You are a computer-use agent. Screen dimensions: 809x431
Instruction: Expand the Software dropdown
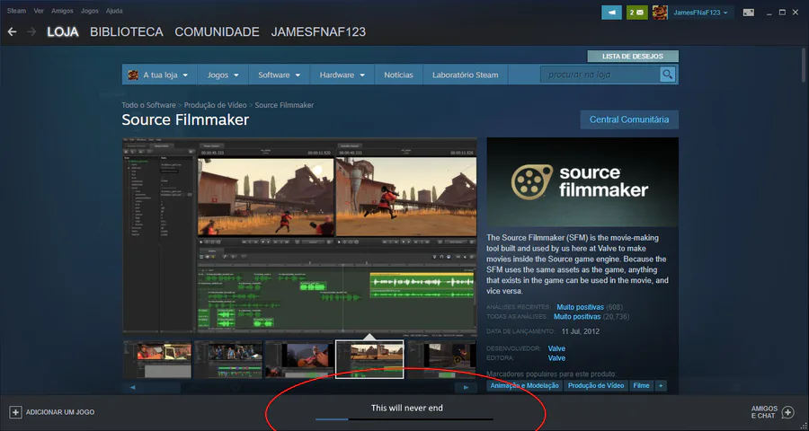pos(280,75)
